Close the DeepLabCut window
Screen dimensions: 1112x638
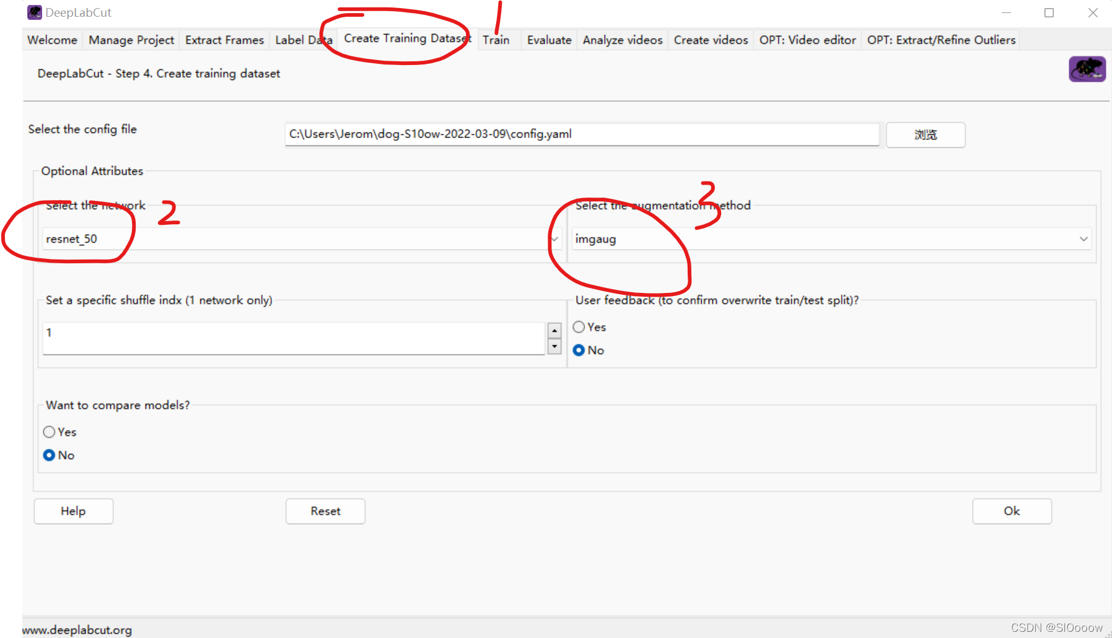click(1093, 12)
